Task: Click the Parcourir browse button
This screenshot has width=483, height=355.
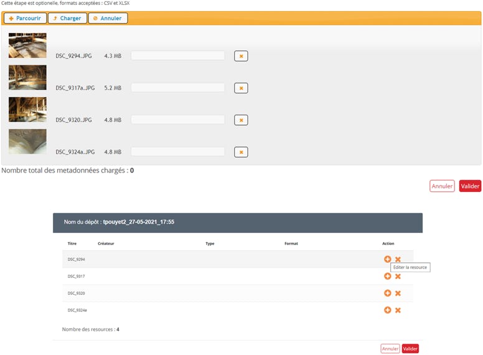Action: pyautogui.click(x=25, y=18)
